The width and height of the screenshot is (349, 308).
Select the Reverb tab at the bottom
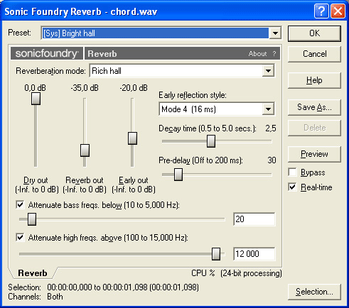pyautogui.click(x=33, y=273)
